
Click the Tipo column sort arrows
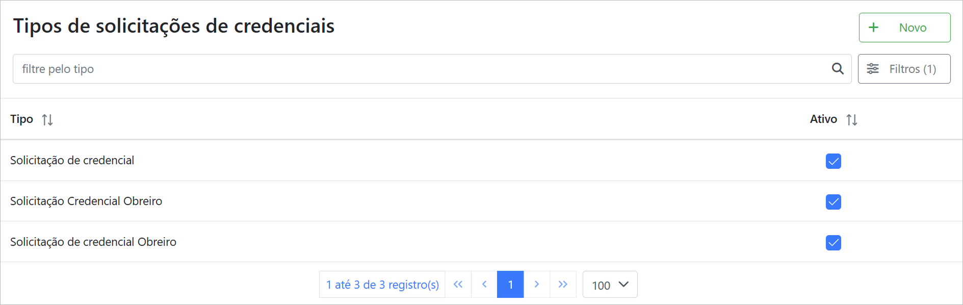coord(47,120)
